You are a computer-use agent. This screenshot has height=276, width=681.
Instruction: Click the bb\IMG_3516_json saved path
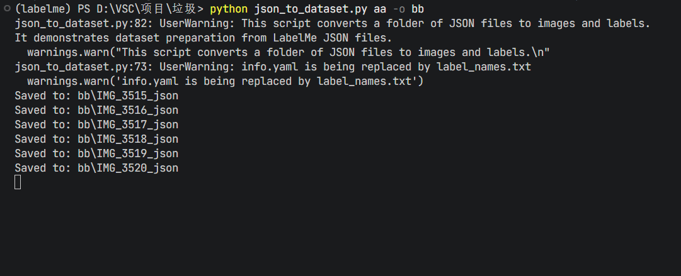click(128, 110)
